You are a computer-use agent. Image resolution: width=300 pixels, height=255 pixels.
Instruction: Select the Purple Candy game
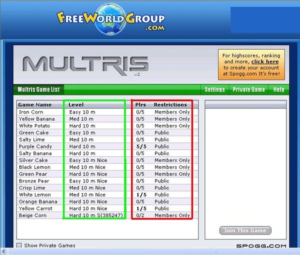coord(107,146)
